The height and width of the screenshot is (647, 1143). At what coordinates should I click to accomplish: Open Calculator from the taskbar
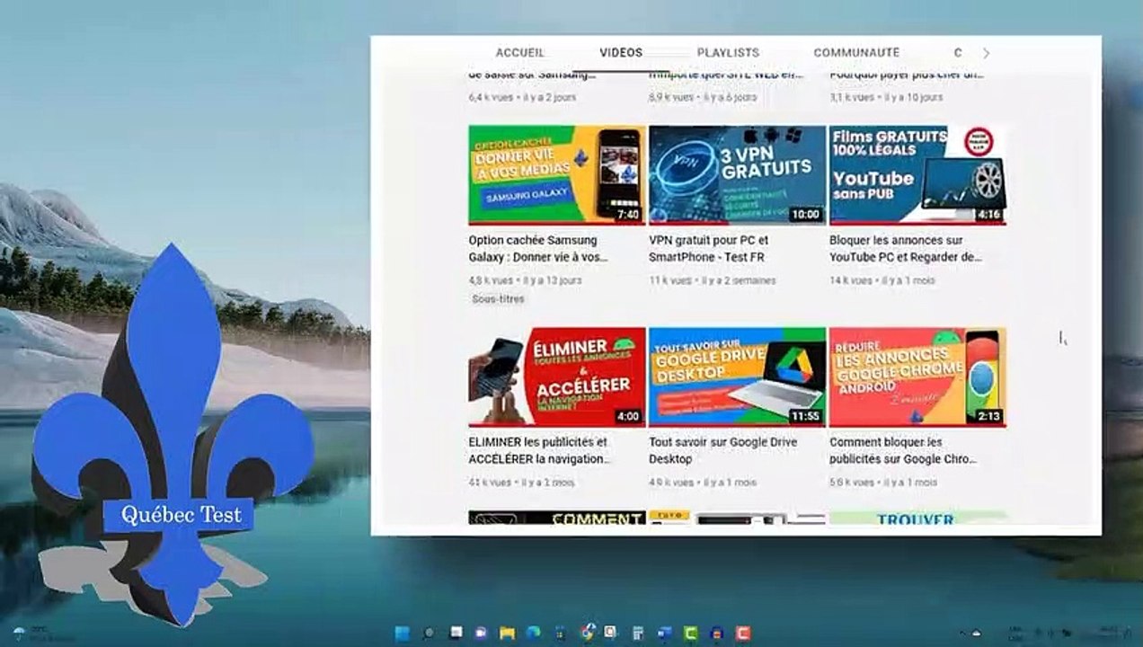(x=638, y=634)
